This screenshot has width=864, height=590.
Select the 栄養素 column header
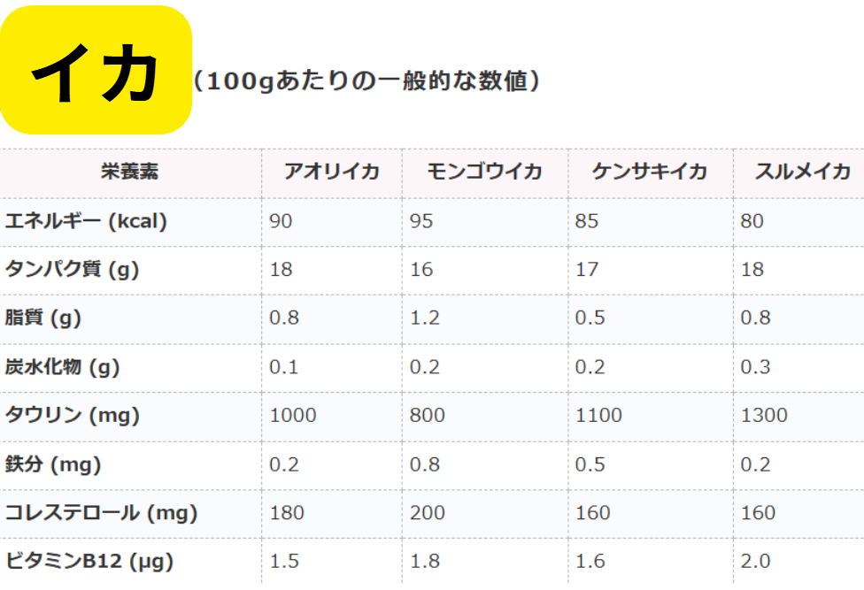click(129, 172)
